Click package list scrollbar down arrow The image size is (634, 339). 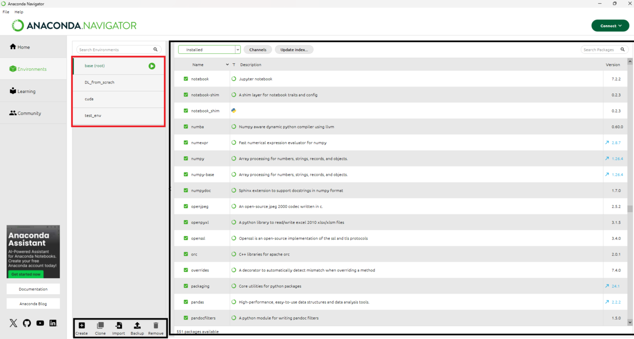pos(630,322)
